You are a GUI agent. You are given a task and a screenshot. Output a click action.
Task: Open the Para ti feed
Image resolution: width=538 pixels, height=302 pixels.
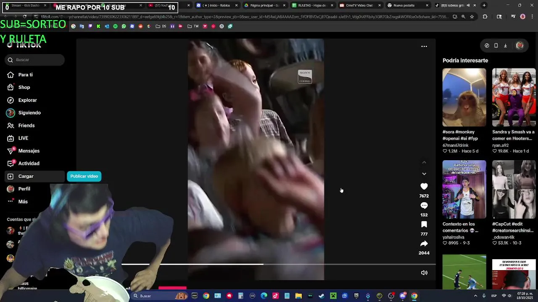click(25, 75)
